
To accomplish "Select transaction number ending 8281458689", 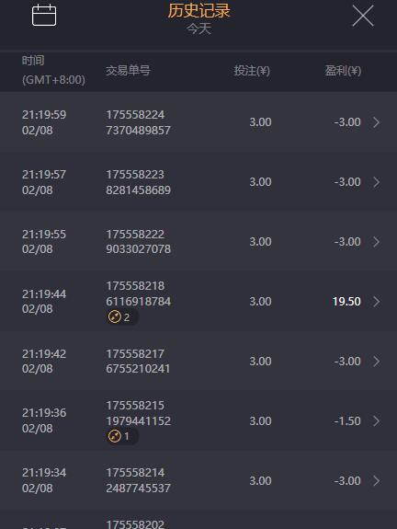I will (x=138, y=182).
